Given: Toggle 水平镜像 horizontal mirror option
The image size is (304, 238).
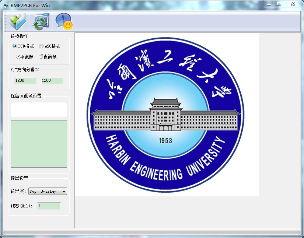Looking at the screenshot, I should point(24,57).
